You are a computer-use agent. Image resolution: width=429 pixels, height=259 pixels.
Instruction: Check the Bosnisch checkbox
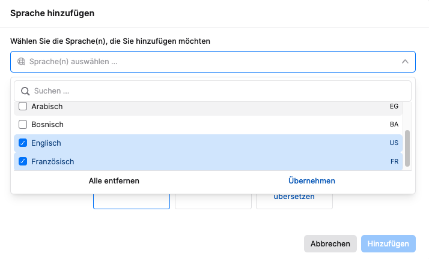pos(23,125)
